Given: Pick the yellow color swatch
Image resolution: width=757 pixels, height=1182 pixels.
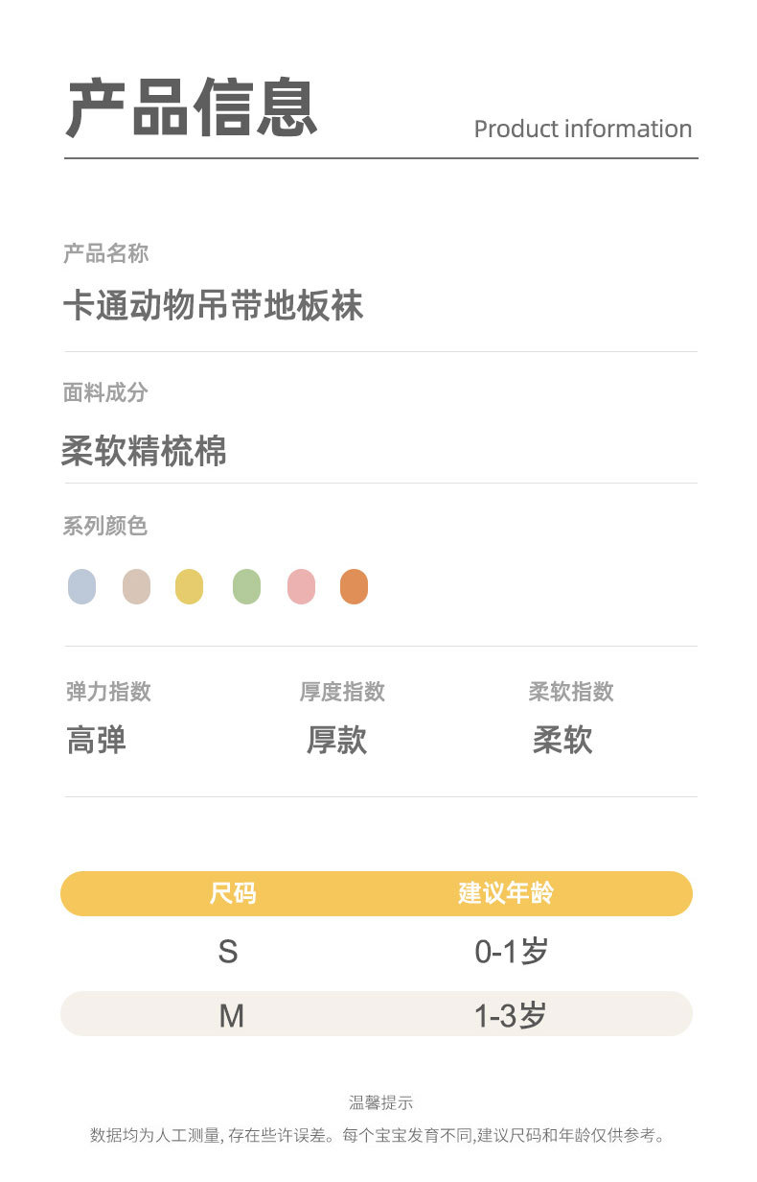Looking at the screenshot, I should click(x=190, y=586).
